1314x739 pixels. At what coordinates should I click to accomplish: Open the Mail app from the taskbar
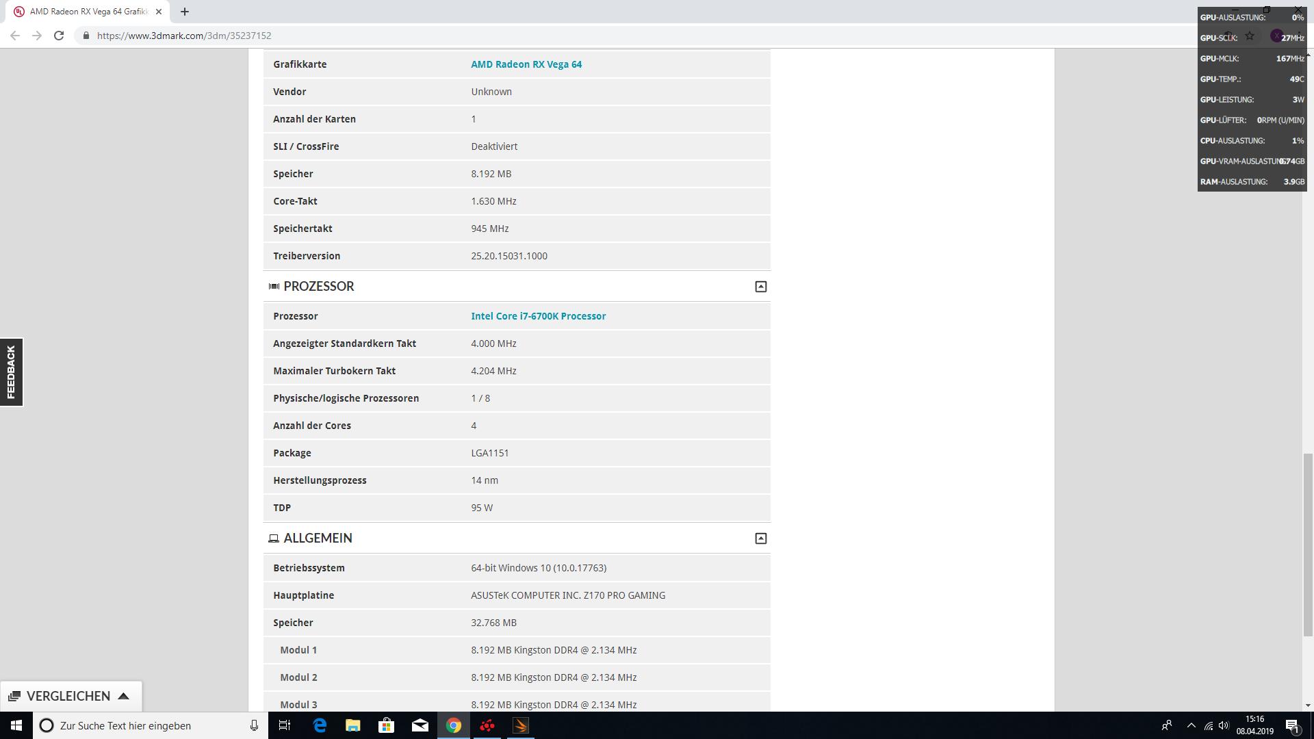click(x=420, y=725)
